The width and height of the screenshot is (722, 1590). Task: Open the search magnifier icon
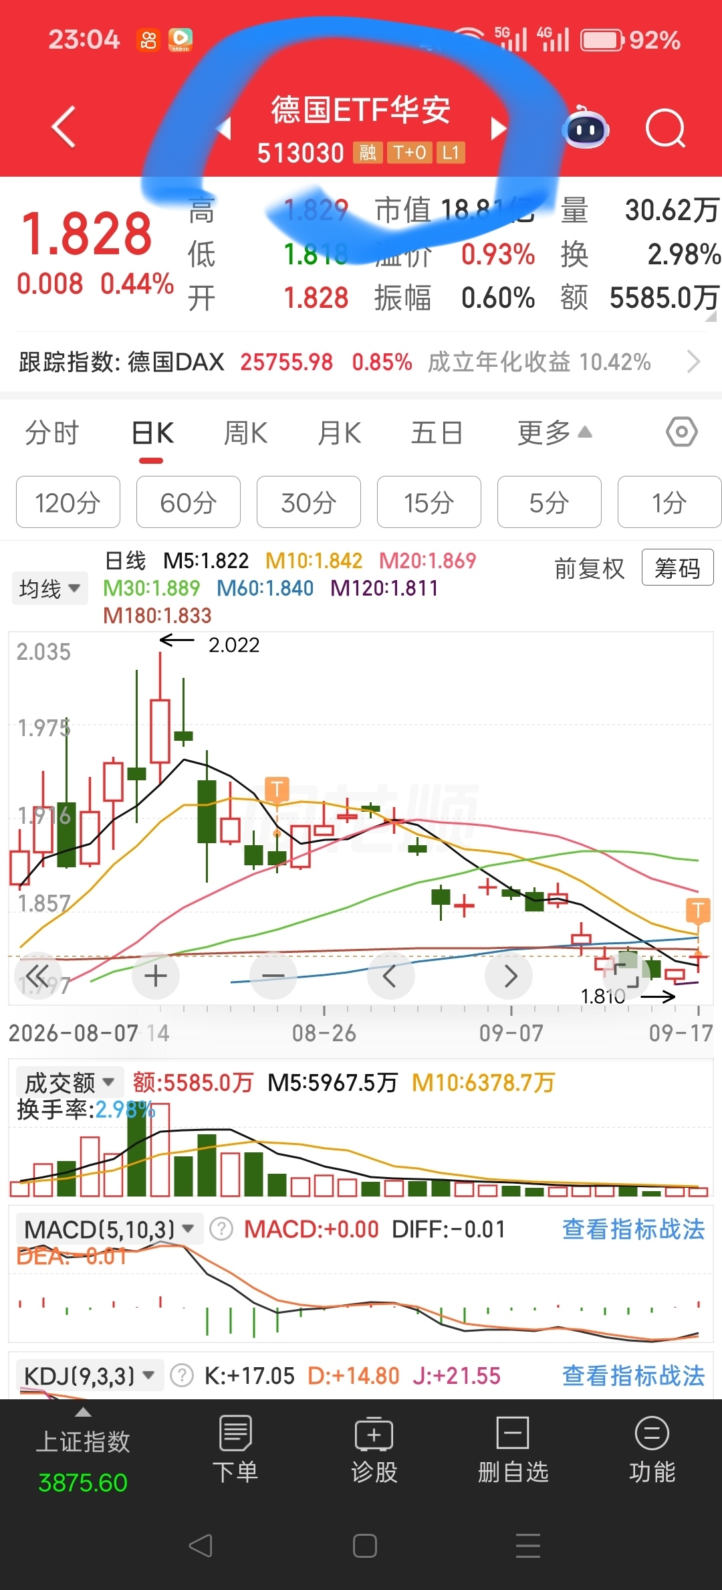coord(666,128)
